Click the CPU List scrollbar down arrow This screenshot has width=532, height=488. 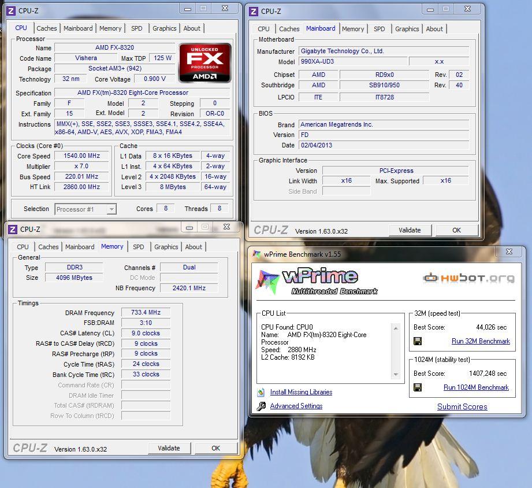(x=396, y=374)
